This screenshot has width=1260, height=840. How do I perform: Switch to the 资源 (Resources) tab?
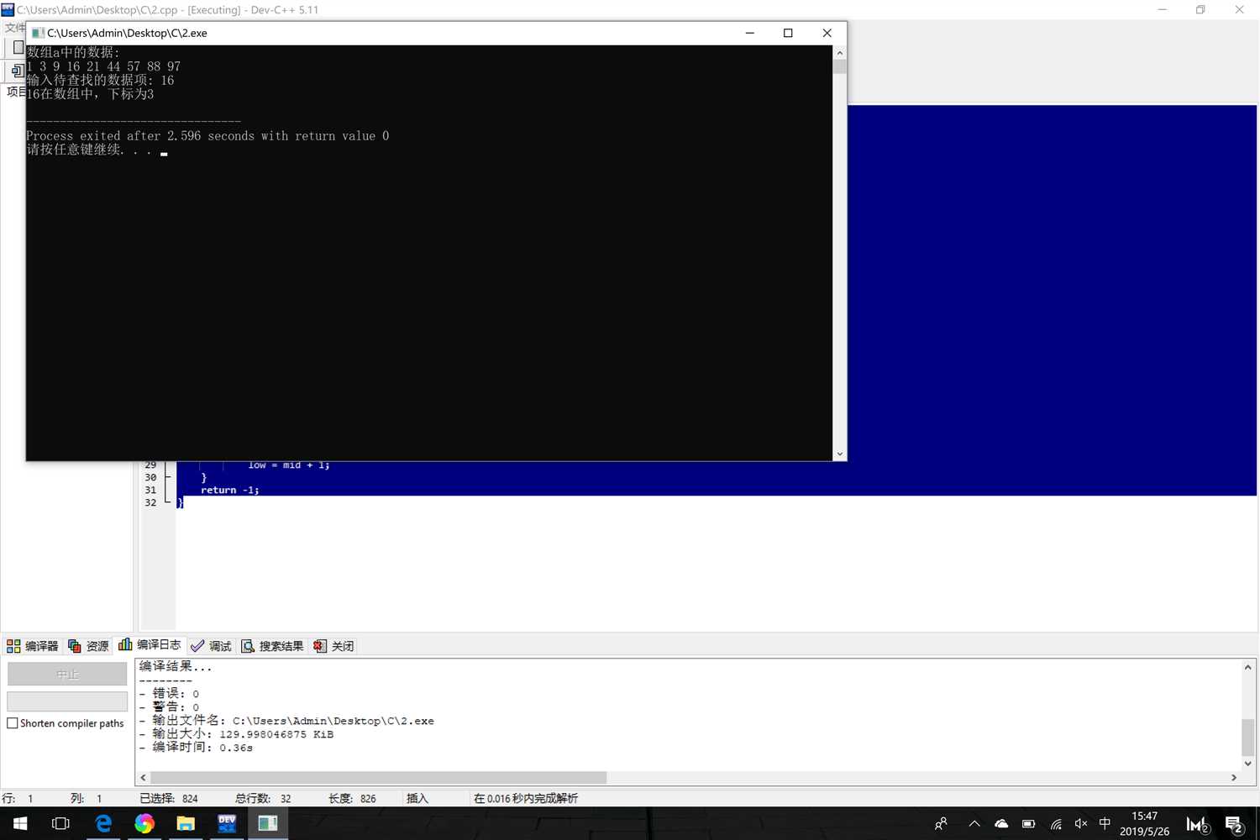coord(88,646)
